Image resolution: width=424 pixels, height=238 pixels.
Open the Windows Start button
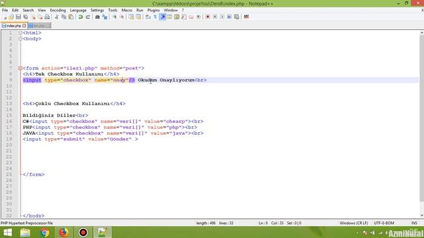pos(7,232)
